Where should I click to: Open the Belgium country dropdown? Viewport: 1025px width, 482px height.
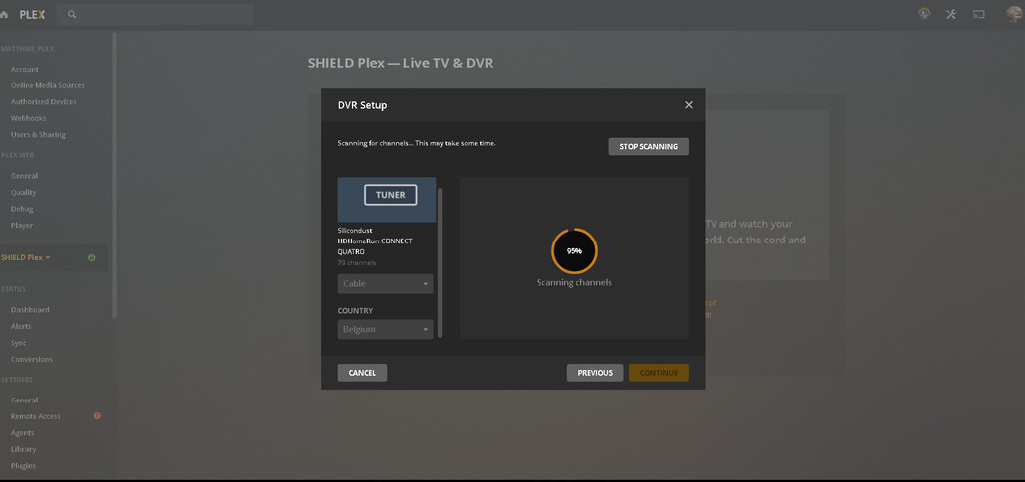[x=385, y=329]
